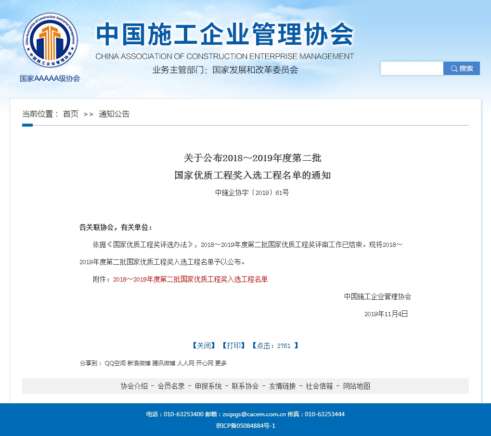Click the association circular logo

pyautogui.click(x=50, y=40)
